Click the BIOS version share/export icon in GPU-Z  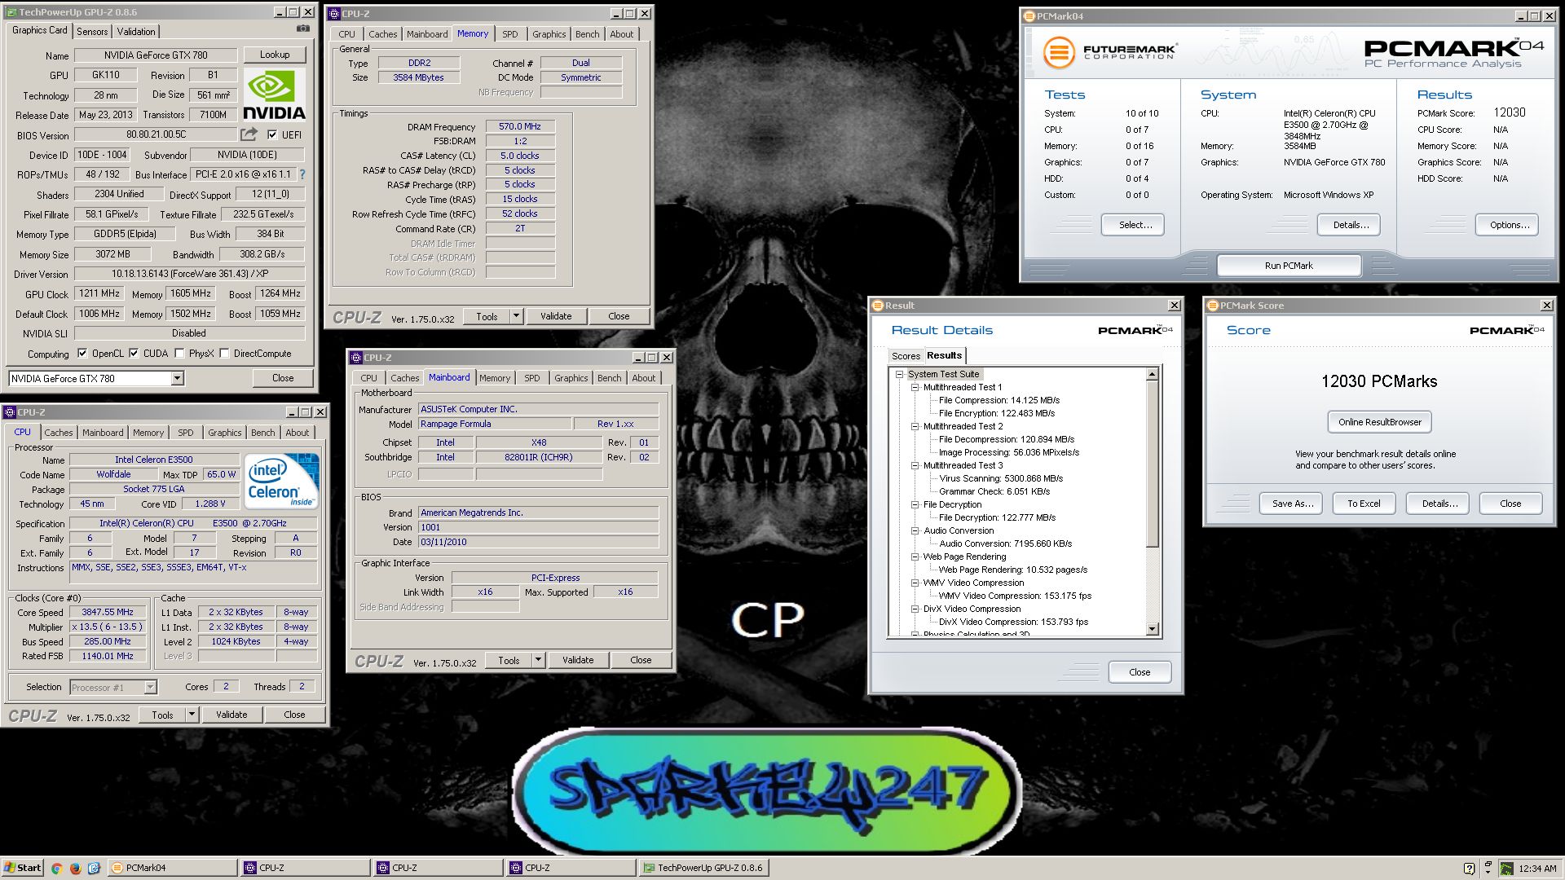[x=249, y=134]
